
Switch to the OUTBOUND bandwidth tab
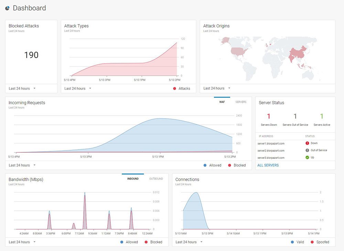pyautogui.click(x=156, y=179)
